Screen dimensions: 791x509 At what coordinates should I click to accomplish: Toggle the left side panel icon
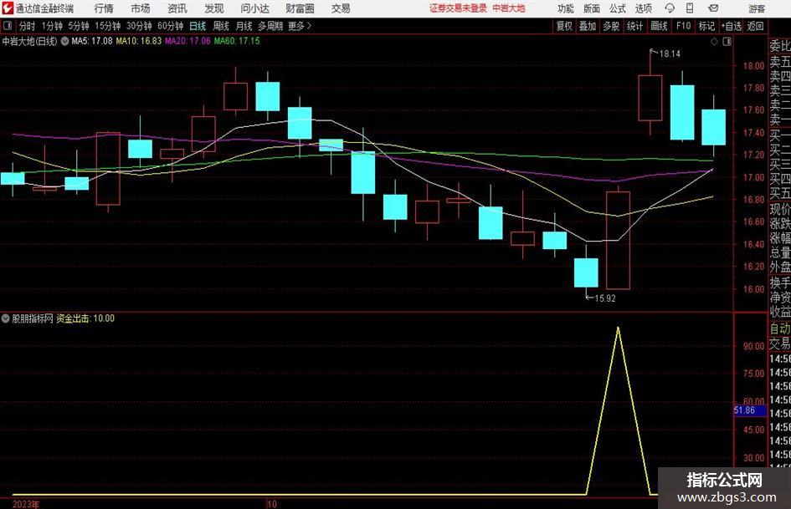[x=8, y=26]
